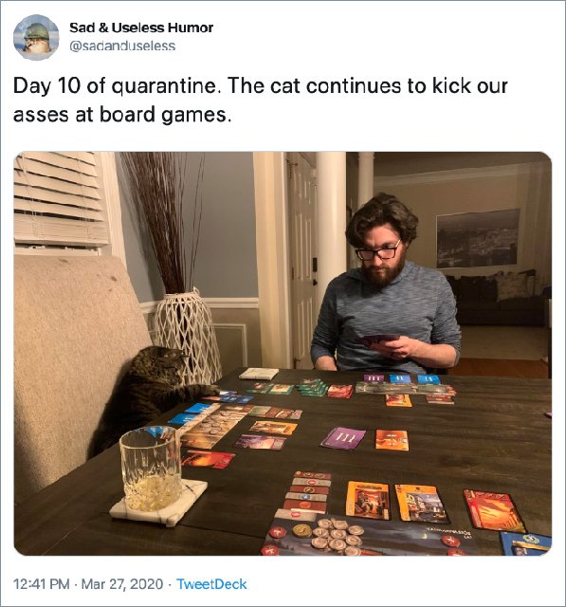Click the white card deck near the man
Image resolution: width=566 pixels, height=607 pixels.
click(x=259, y=374)
